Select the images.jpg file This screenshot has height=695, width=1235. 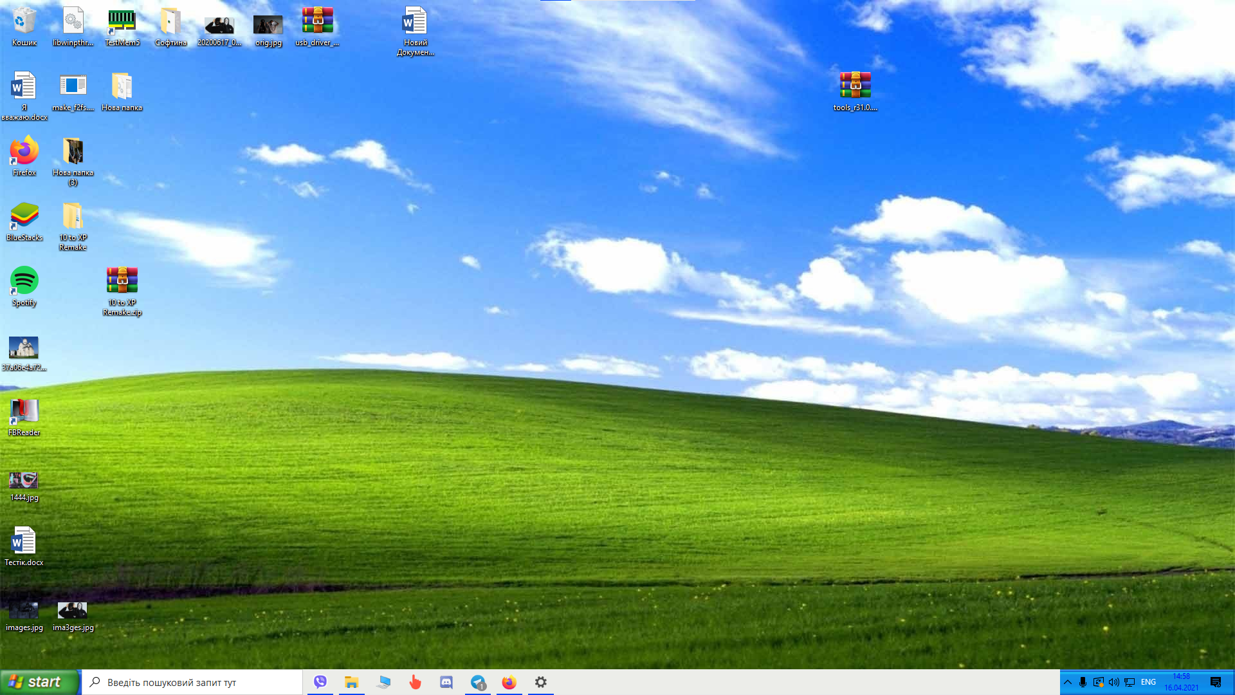24,616
